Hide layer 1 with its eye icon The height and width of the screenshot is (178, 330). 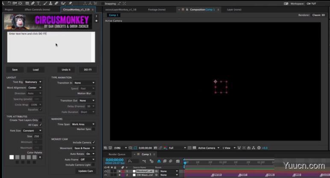tap(106, 171)
